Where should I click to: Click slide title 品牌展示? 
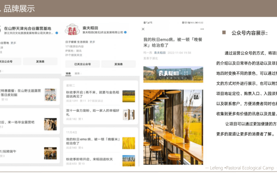pyautogui.click(x=19, y=9)
